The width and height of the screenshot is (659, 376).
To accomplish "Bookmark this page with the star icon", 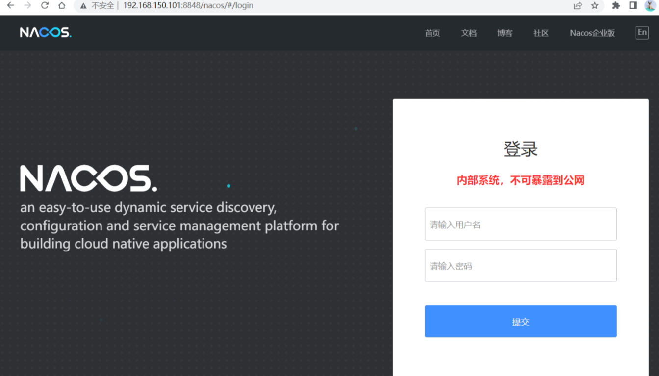I will tap(595, 5).
